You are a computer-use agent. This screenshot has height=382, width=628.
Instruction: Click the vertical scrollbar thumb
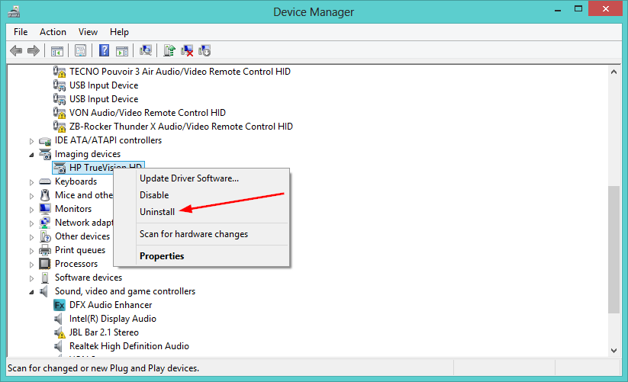tap(614, 249)
